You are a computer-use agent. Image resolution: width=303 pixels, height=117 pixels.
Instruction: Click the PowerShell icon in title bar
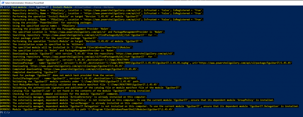coord(2,3)
